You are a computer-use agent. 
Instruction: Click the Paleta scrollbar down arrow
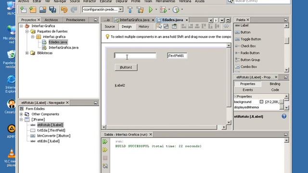(x=286, y=70)
